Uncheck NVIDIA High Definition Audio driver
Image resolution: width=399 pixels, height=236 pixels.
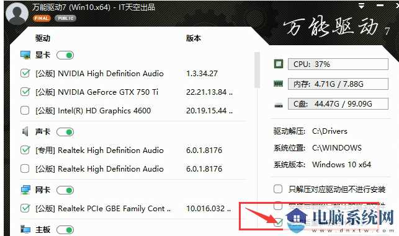tap(25, 74)
